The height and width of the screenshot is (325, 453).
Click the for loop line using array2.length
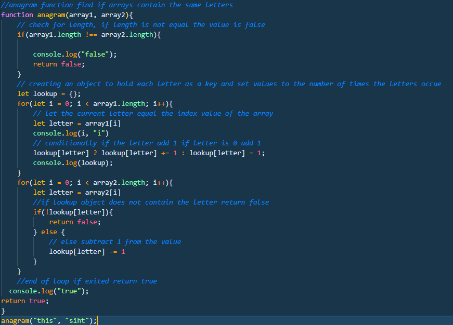95,183
